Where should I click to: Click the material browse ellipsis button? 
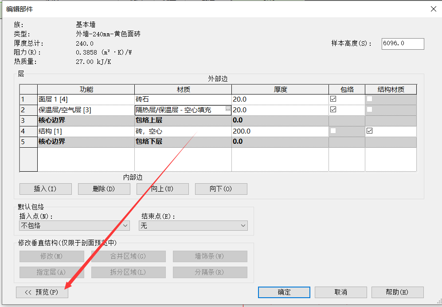(x=228, y=109)
